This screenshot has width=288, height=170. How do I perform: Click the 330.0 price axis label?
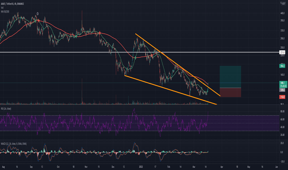(282, 31)
